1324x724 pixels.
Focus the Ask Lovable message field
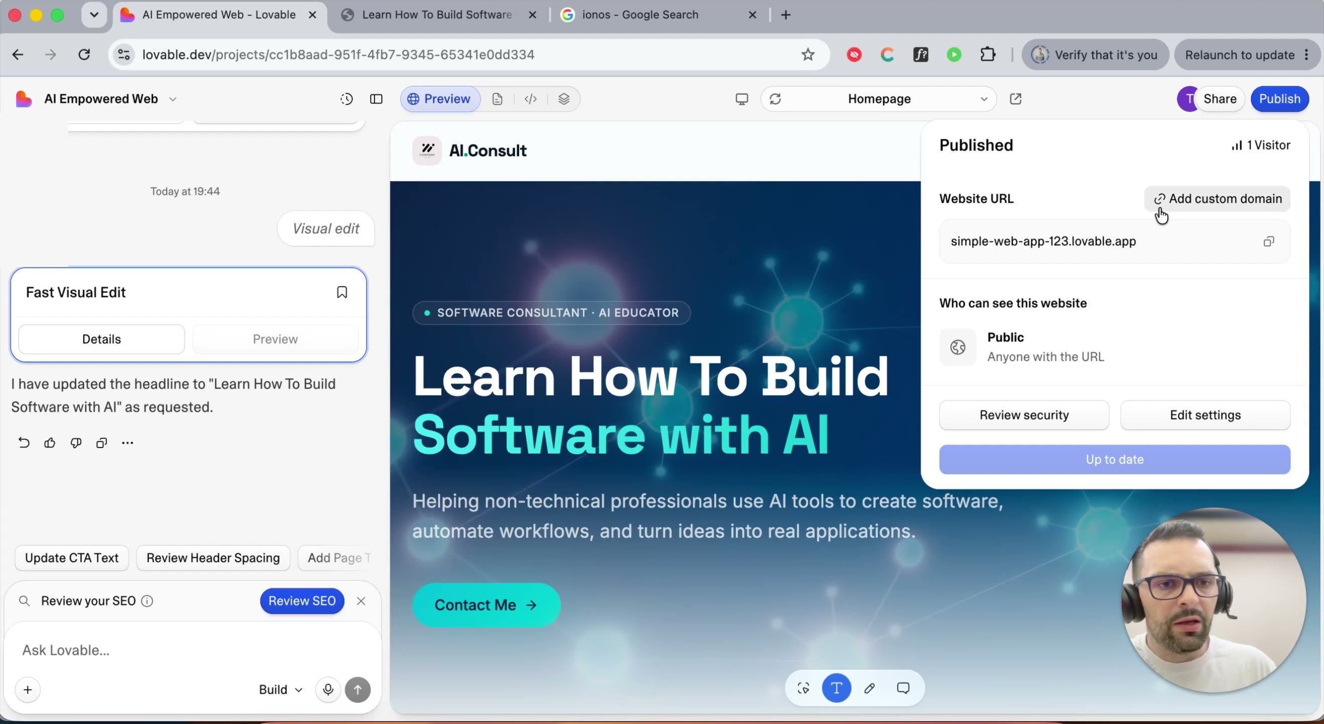coord(192,650)
